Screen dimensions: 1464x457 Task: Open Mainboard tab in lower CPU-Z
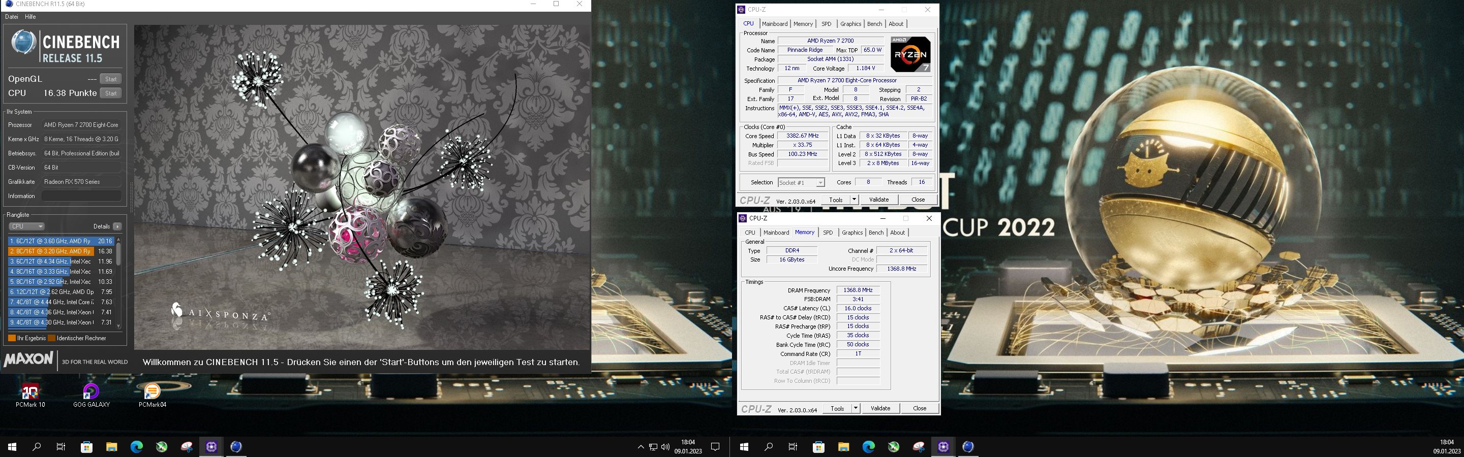[776, 233]
